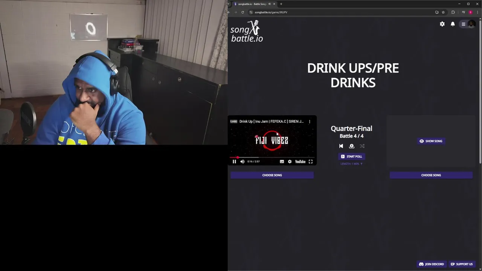Enter YouTube fullscreen mode
The image size is (482, 271).
coord(311,161)
